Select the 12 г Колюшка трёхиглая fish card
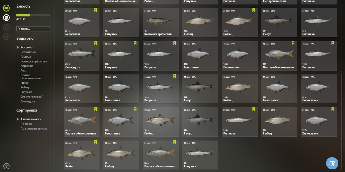The height and width of the screenshot is (172, 345). click(160, 22)
